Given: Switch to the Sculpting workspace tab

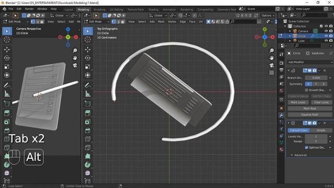Looking at the screenshot, I should coord(100,9).
